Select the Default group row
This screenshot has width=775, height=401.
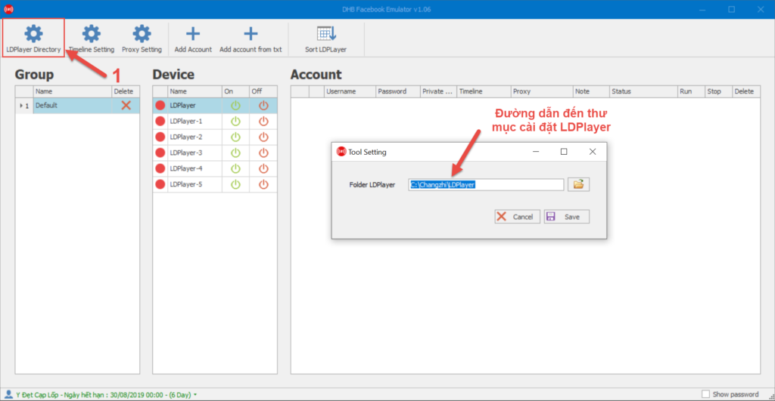(x=77, y=105)
